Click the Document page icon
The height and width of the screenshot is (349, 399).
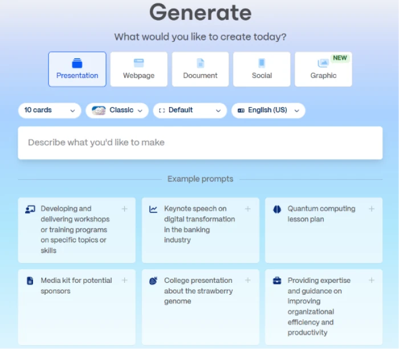point(200,63)
